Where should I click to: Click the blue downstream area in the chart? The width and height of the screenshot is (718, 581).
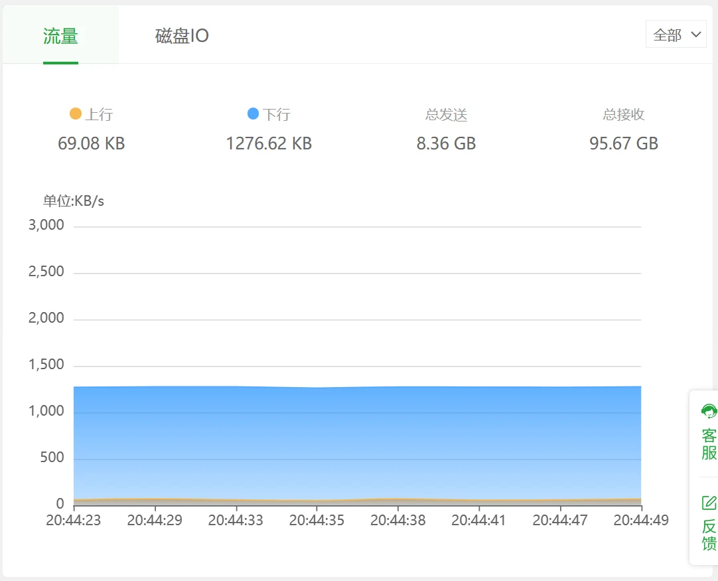pyautogui.click(x=357, y=438)
